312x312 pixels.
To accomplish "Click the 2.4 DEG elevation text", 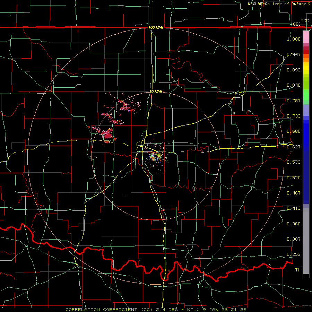I will coord(167,310).
